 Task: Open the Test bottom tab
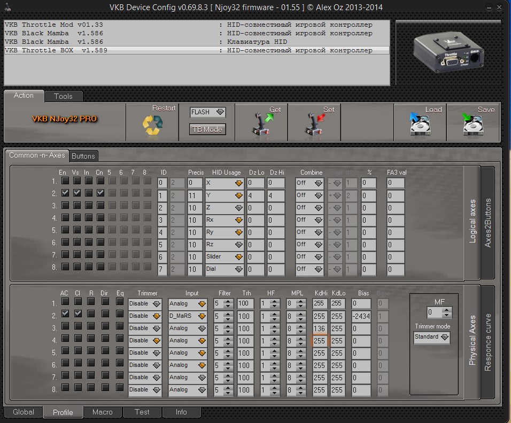coord(142,412)
